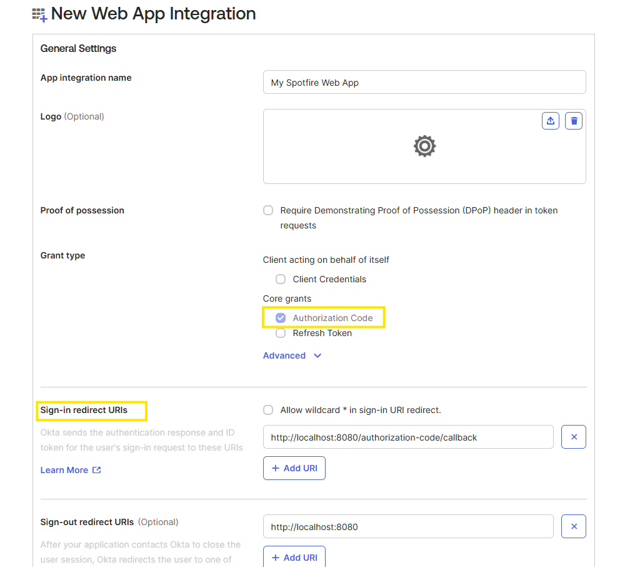Remove the sign-in redirect URI with X
This screenshot has height=567, width=620.
click(573, 437)
